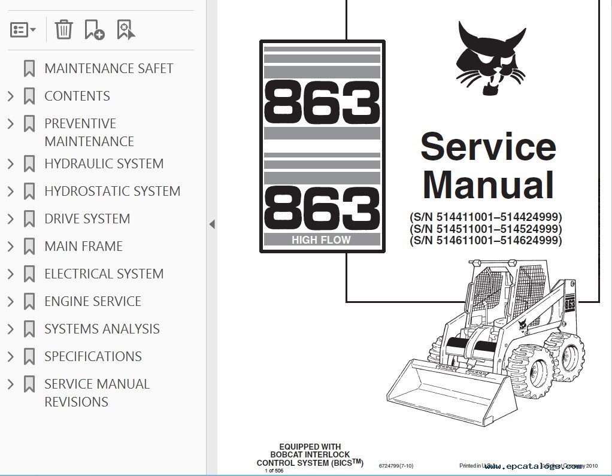Go to the MAIN FRAME section
The width and height of the screenshot is (612, 476).
click(x=83, y=247)
